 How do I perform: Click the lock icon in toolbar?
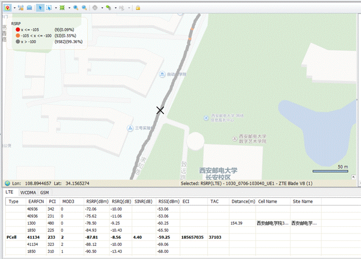[138, 8]
